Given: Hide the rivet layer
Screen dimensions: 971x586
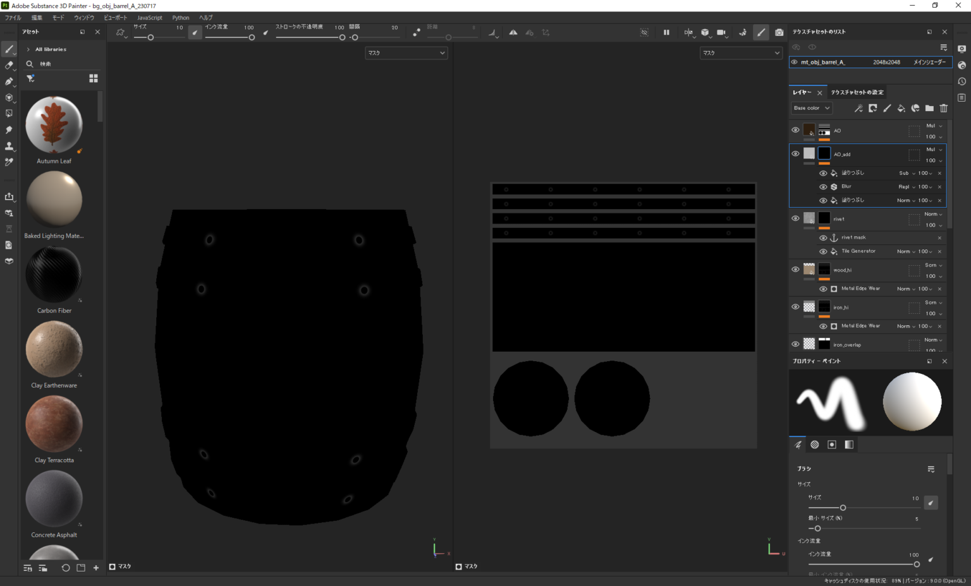Looking at the screenshot, I should coord(795,218).
